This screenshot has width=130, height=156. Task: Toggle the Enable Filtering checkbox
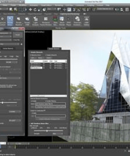coord(46,101)
